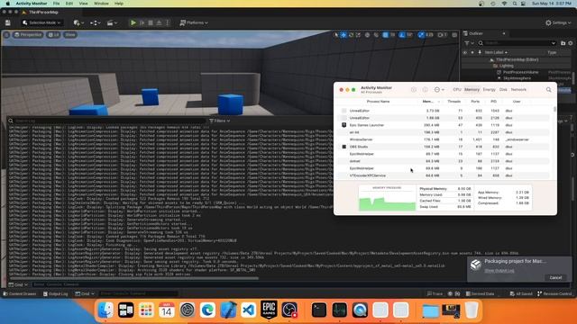Cancel the packaging project notification
The height and width of the screenshot is (324, 577).
click(555, 278)
